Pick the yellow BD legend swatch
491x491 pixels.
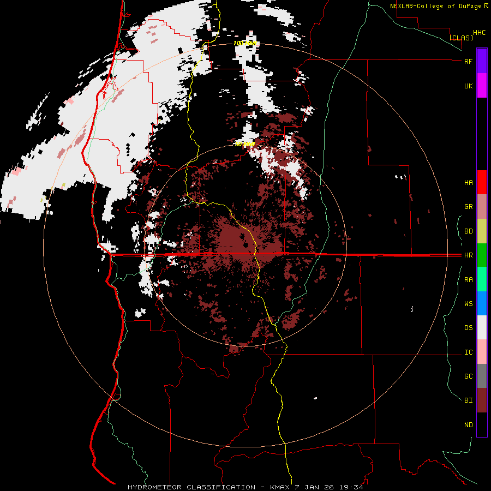pos(482,231)
